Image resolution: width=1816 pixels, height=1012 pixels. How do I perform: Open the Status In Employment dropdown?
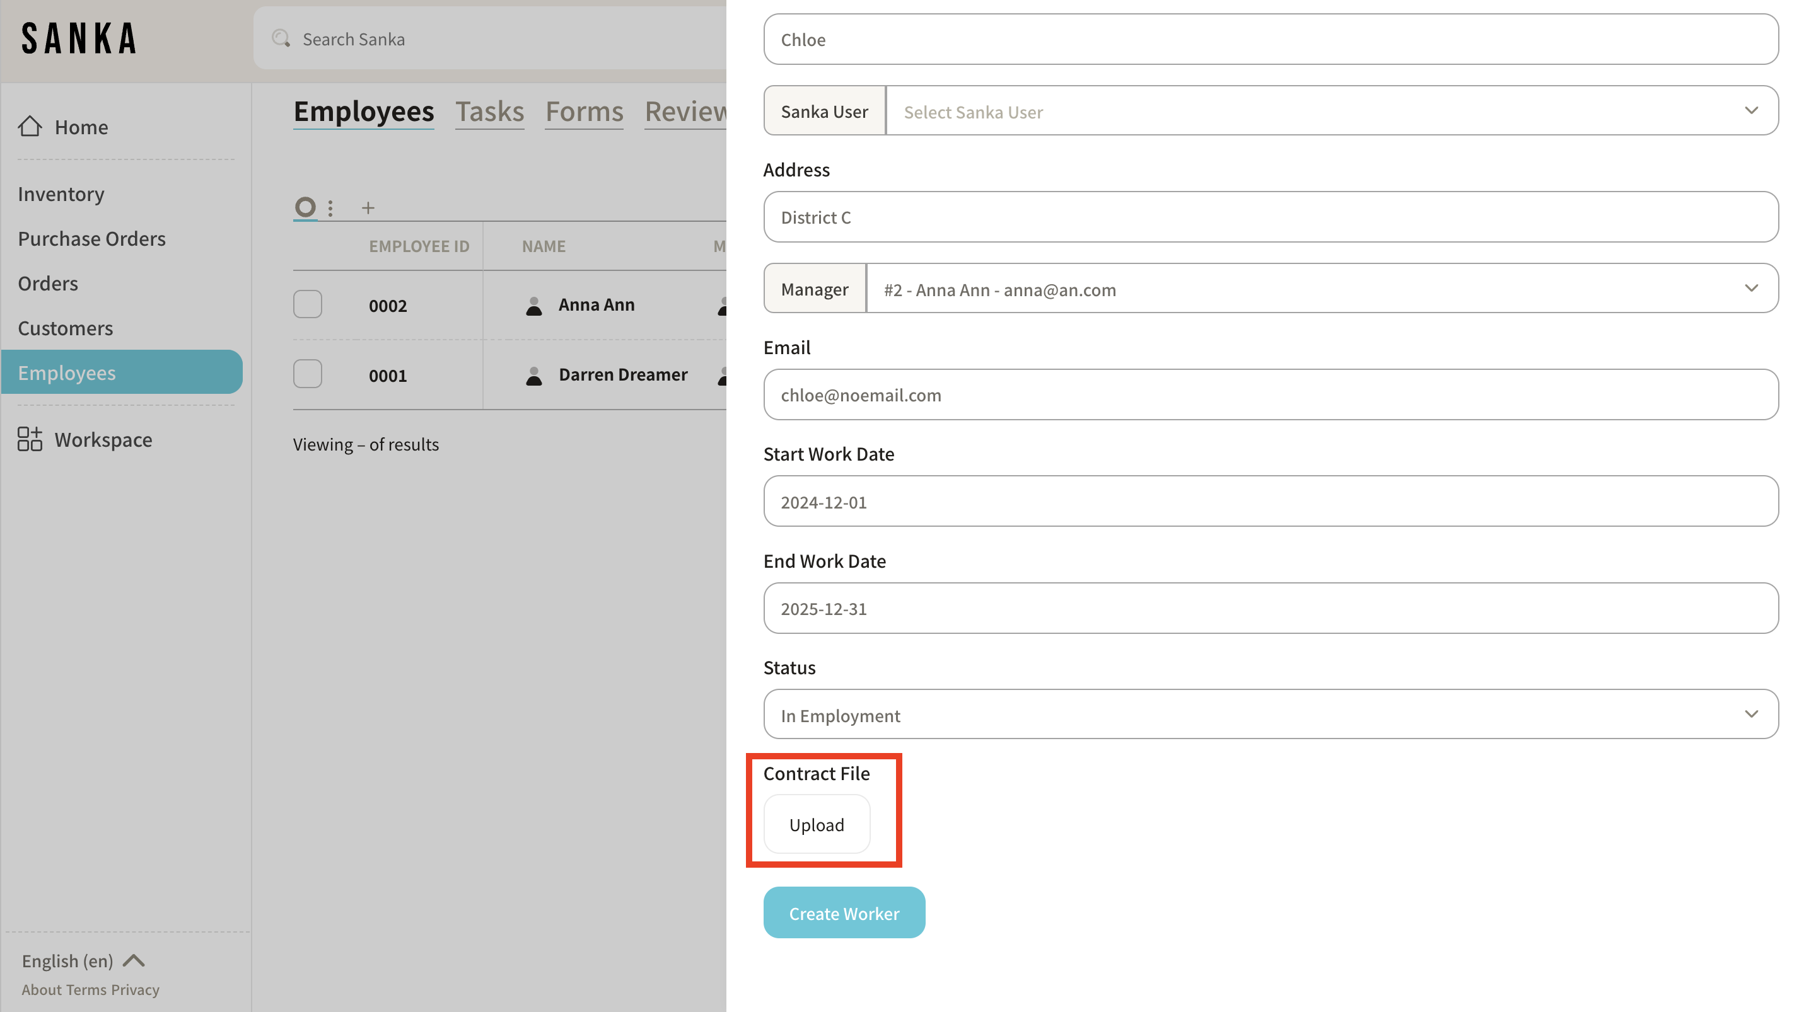click(x=1271, y=715)
